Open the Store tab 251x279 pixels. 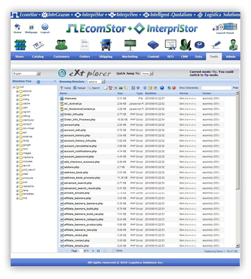tap(20, 57)
